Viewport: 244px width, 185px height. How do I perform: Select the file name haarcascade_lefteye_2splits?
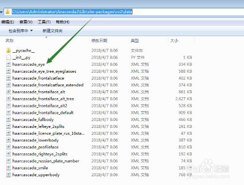tap(39, 126)
